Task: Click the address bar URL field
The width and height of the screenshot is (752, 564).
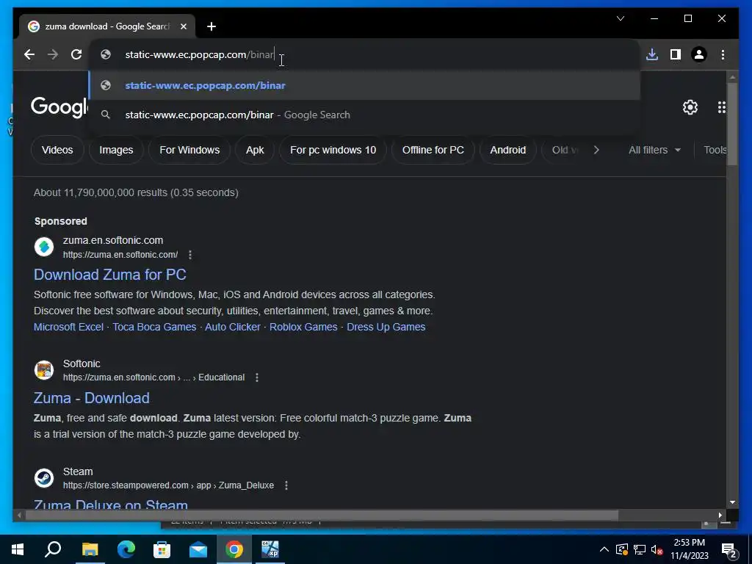Action: (x=364, y=54)
